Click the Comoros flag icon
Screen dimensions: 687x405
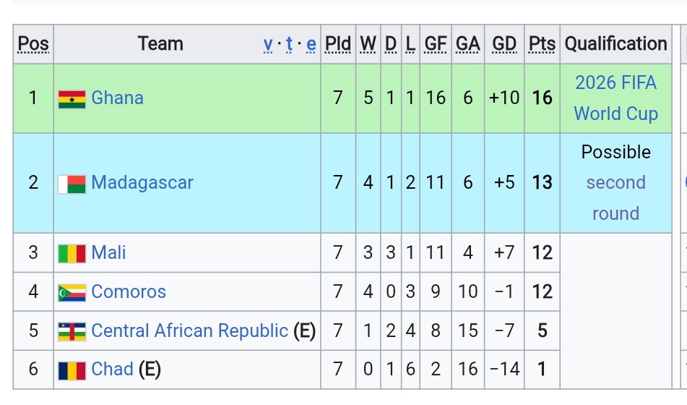(x=72, y=293)
